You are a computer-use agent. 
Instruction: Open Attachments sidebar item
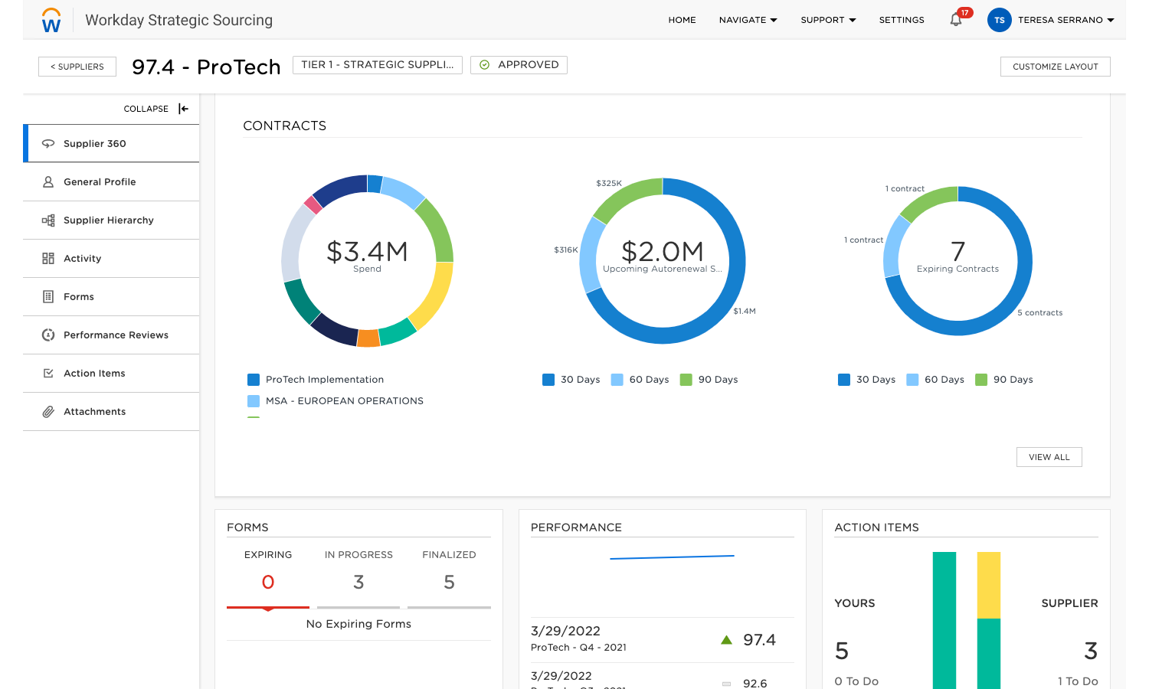112,412
